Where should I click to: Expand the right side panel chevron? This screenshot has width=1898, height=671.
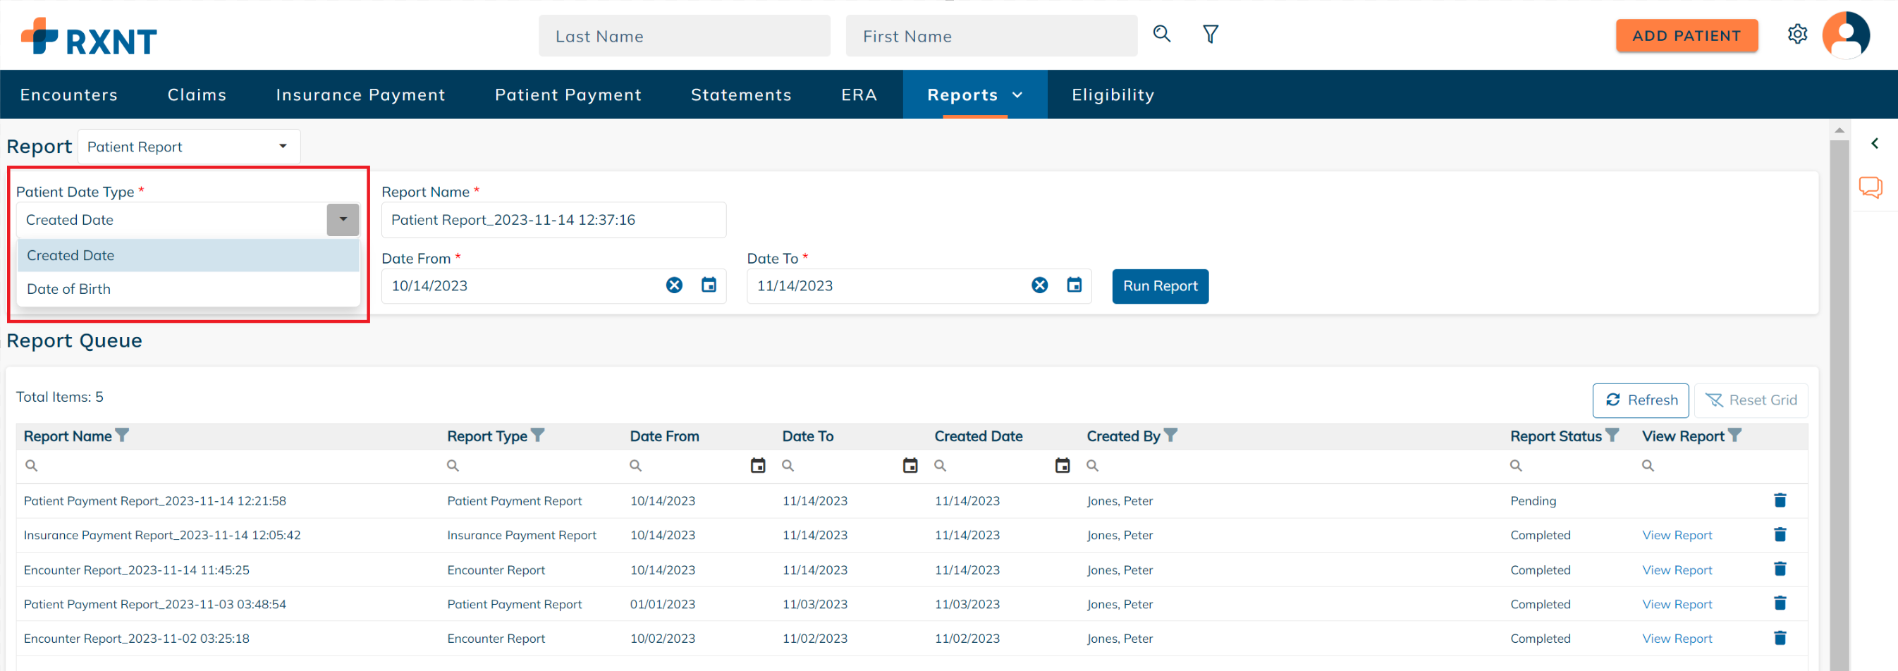[1874, 144]
